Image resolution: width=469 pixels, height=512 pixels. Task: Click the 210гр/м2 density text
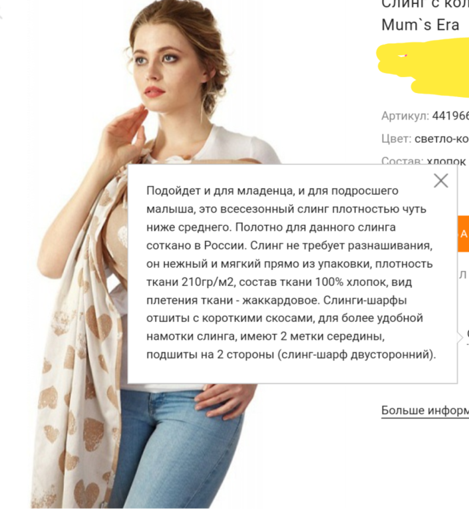(x=208, y=282)
